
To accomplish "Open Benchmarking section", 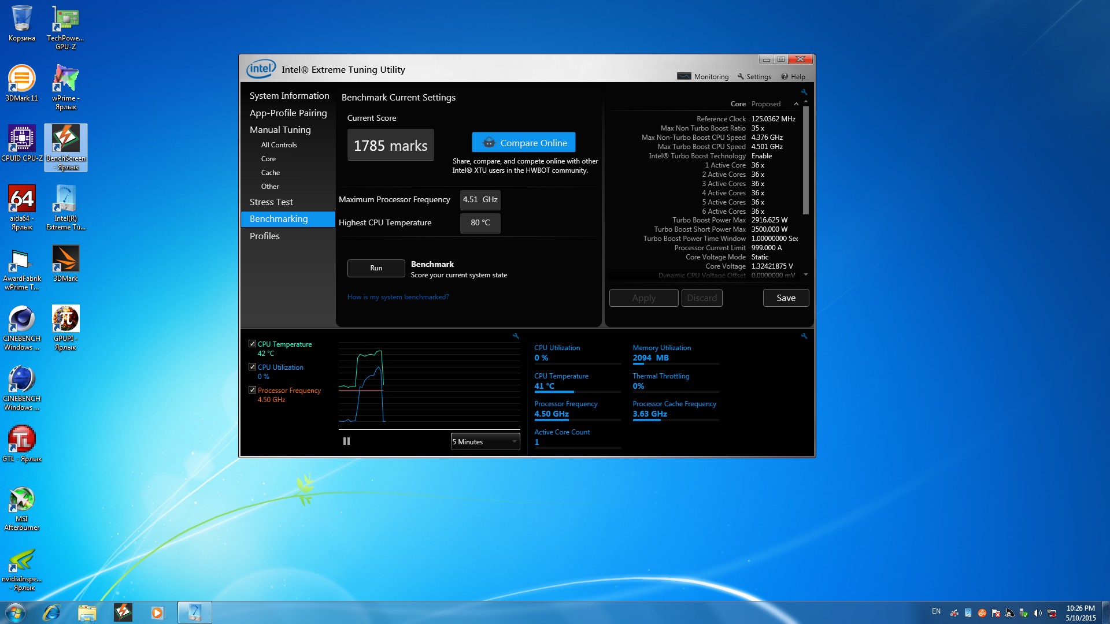I will click(288, 219).
